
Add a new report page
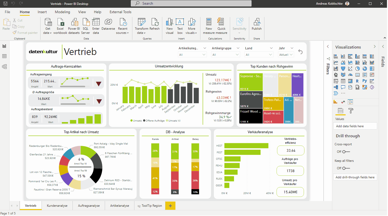click(x=170, y=206)
